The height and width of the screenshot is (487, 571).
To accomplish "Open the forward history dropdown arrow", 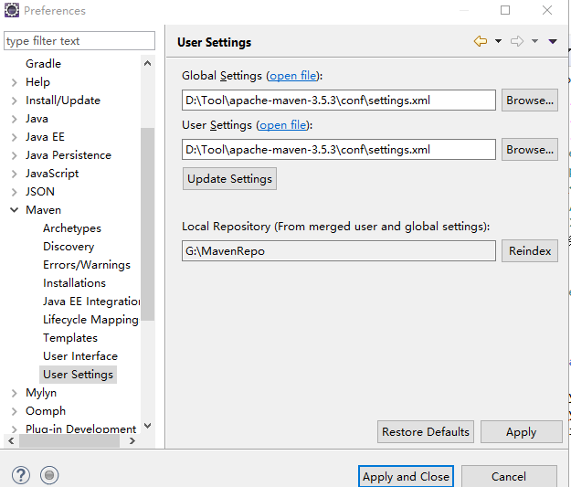I will [534, 41].
